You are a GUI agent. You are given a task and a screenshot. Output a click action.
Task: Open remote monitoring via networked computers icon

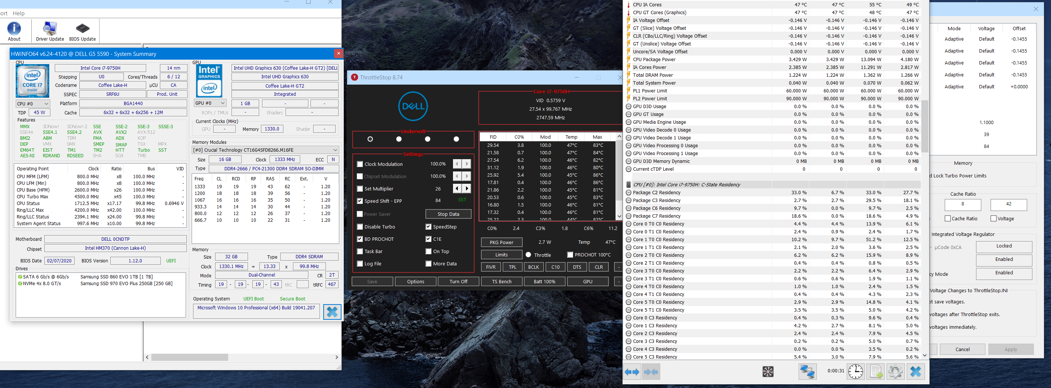pyautogui.click(x=808, y=372)
